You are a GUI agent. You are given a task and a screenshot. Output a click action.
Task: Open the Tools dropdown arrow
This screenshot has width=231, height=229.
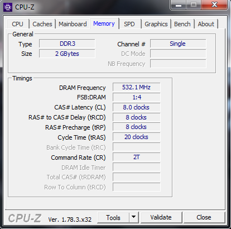pyautogui.click(x=133, y=217)
